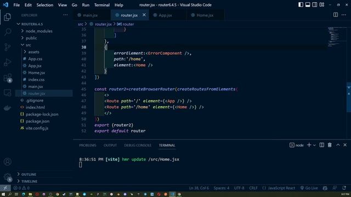Split the terminal pane

tap(322, 145)
